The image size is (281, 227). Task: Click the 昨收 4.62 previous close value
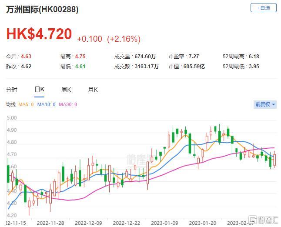[x=26, y=67]
